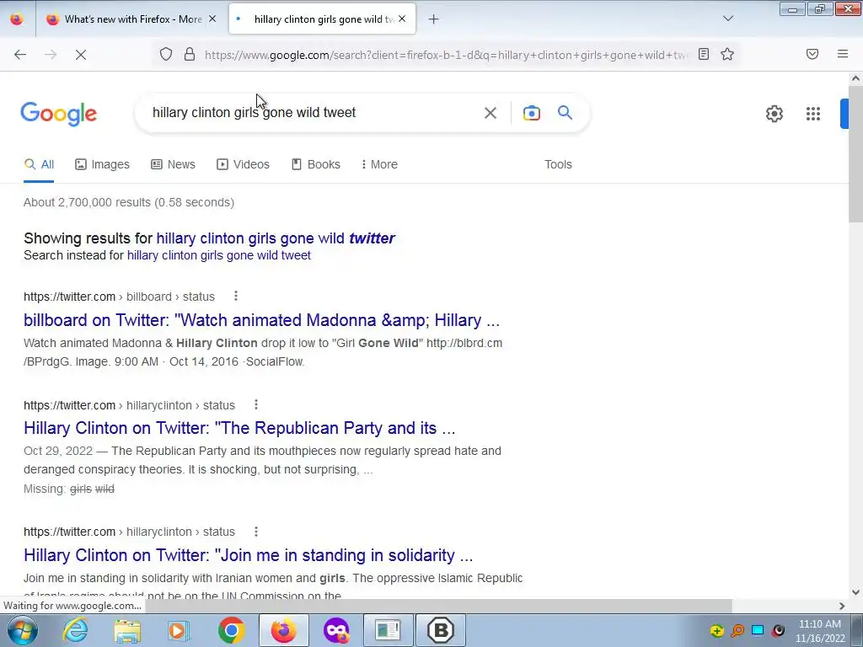
Task: Bookmark this page with the star
Action: click(727, 54)
